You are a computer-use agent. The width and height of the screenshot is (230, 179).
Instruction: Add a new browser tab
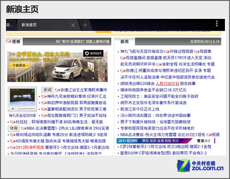[85, 25]
